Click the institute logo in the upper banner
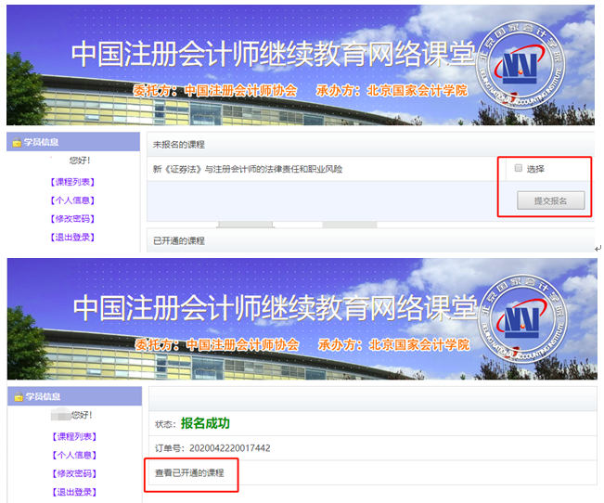The width and height of the screenshot is (604, 503). pyautogui.click(x=520, y=65)
